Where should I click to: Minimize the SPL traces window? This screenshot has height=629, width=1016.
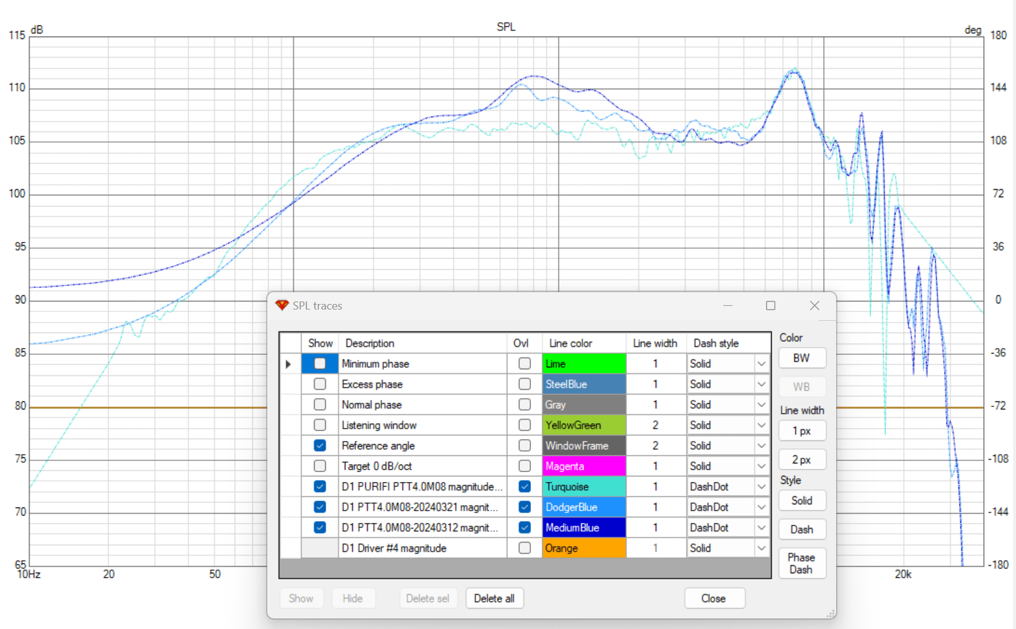click(728, 305)
